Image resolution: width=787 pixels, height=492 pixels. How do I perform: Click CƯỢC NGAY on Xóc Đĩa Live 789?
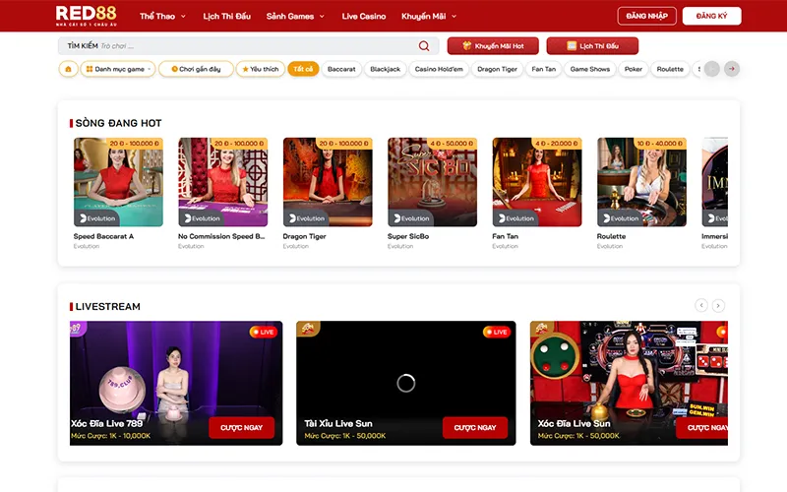pos(241,428)
